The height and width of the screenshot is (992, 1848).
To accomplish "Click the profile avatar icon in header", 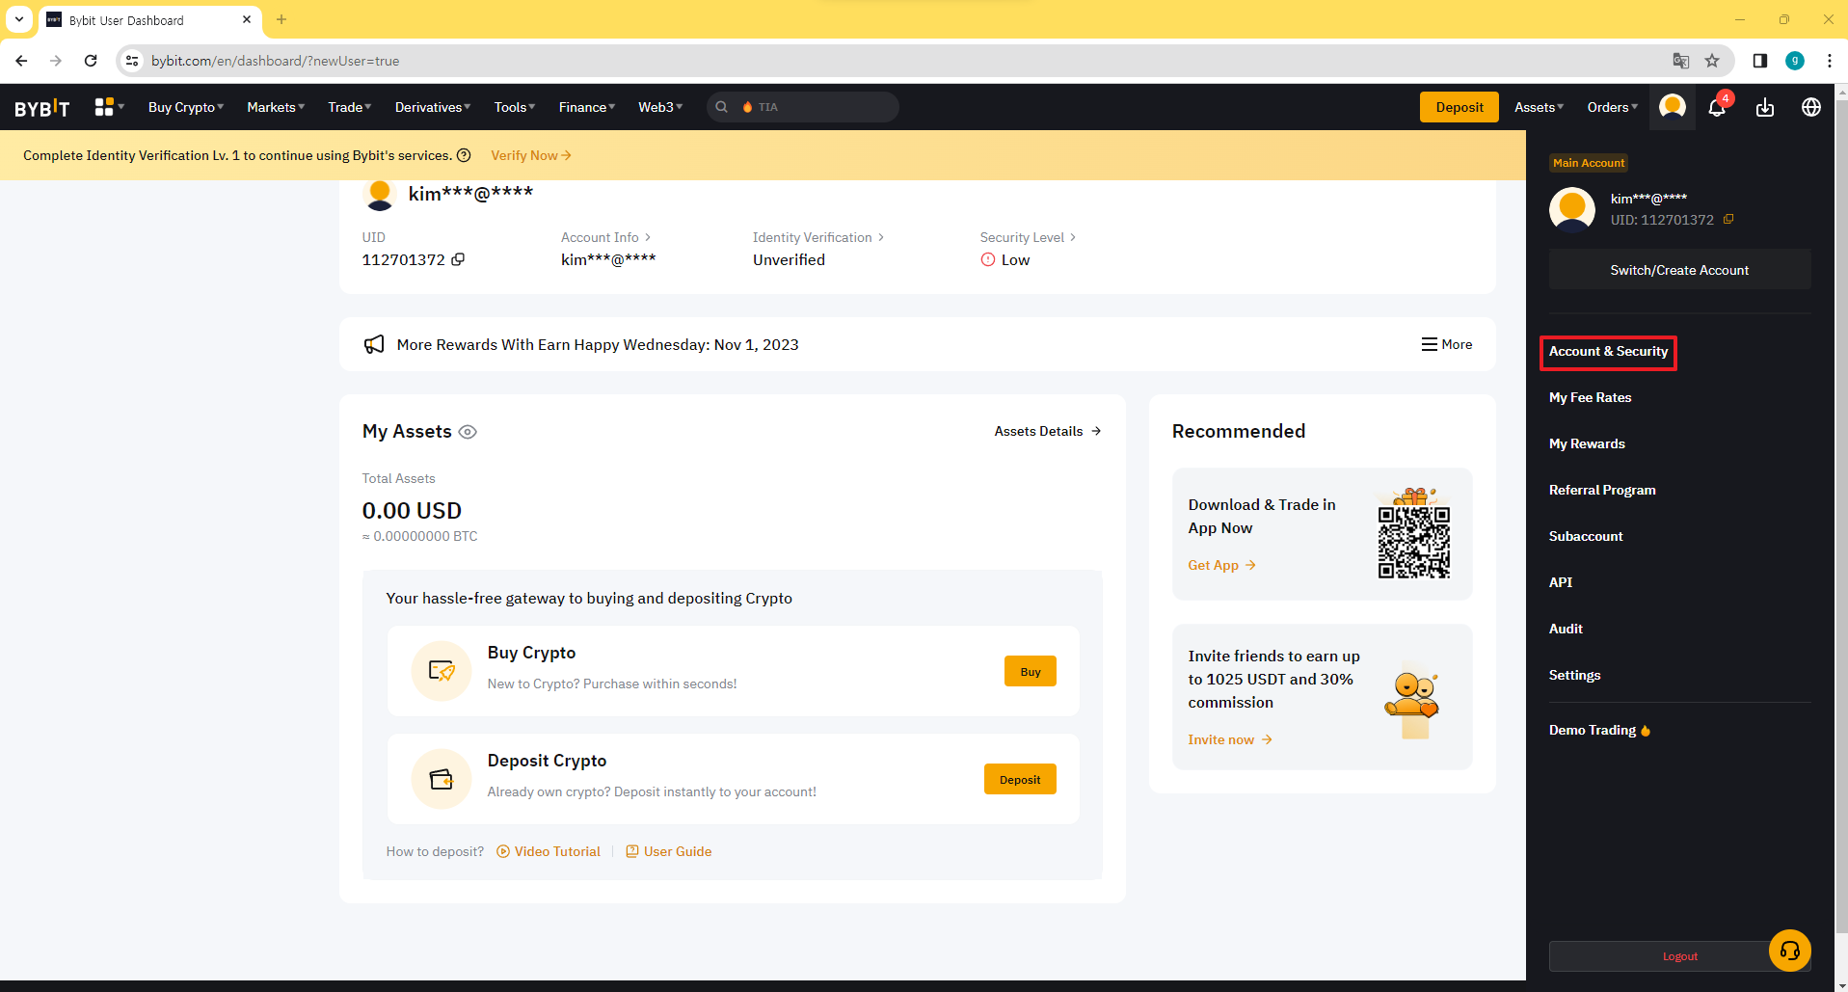I will [1672, 107].
